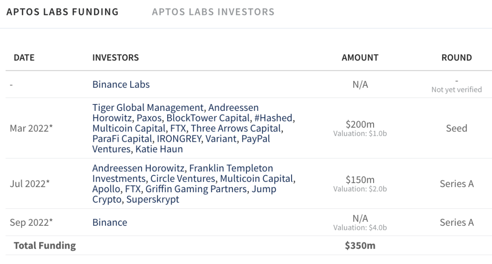Open the Superskrypt investor link

click(153, 199)
